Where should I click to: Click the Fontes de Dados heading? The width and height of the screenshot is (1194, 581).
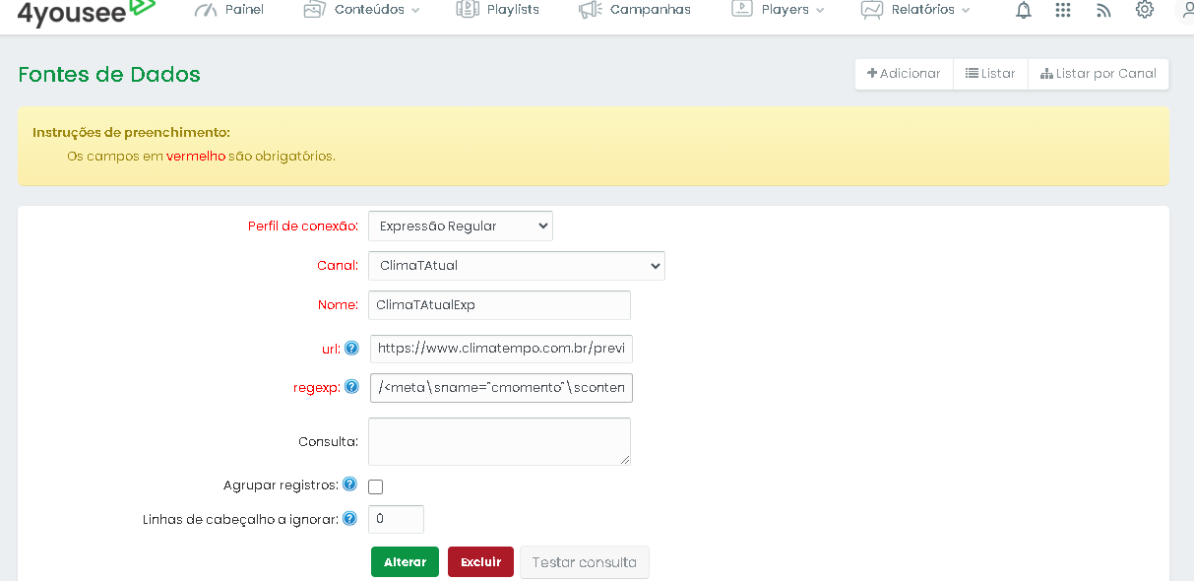point(109,75)
